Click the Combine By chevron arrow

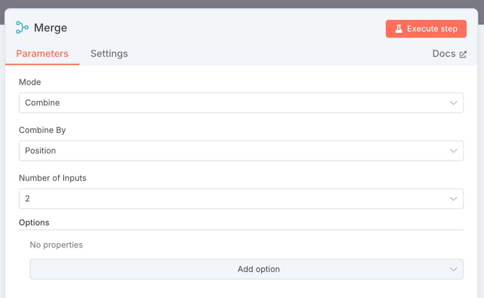454,151
